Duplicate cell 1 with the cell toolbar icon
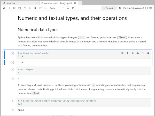This screenshot has width=155, height=116. point(122,53)
